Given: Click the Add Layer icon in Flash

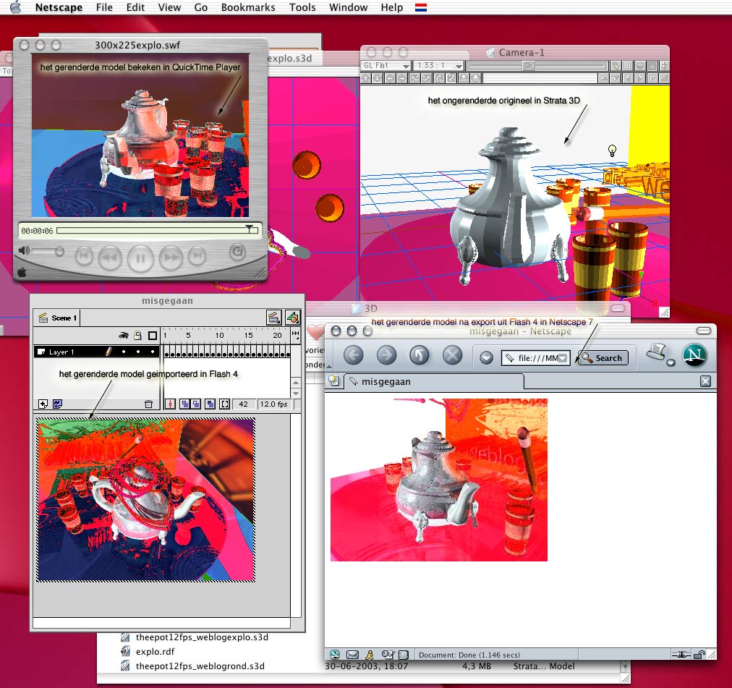Looking at the screenshot, I should click(x=43, y=404).
